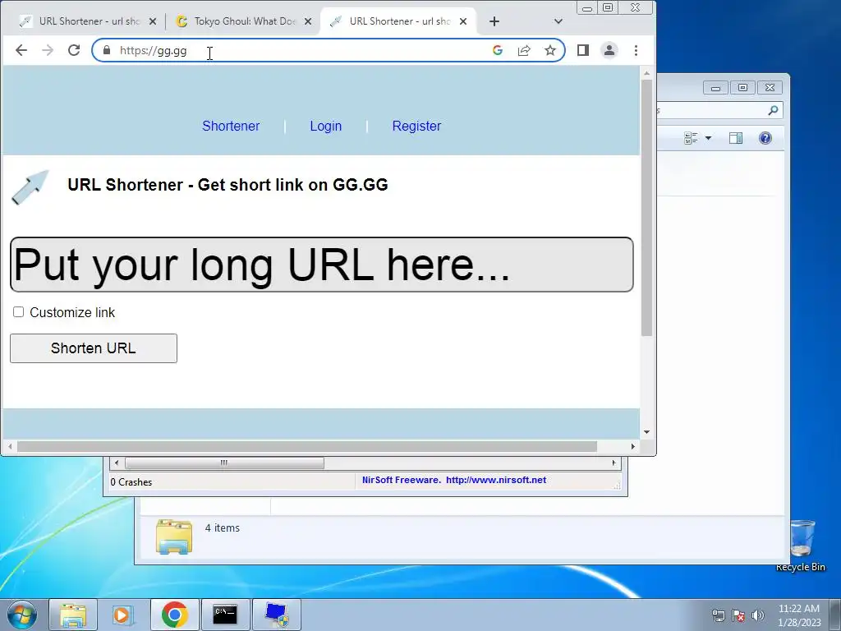Viewport: 841px width, 631px height.
Task: Bookmark this page with the star icon
Action: [x=549, y=50]
